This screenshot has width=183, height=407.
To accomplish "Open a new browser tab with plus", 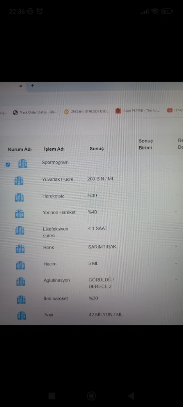I will coord(33,86).
